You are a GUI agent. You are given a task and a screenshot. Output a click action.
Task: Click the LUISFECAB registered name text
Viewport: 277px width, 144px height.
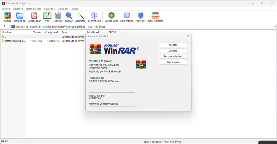[x=95, y=98]
